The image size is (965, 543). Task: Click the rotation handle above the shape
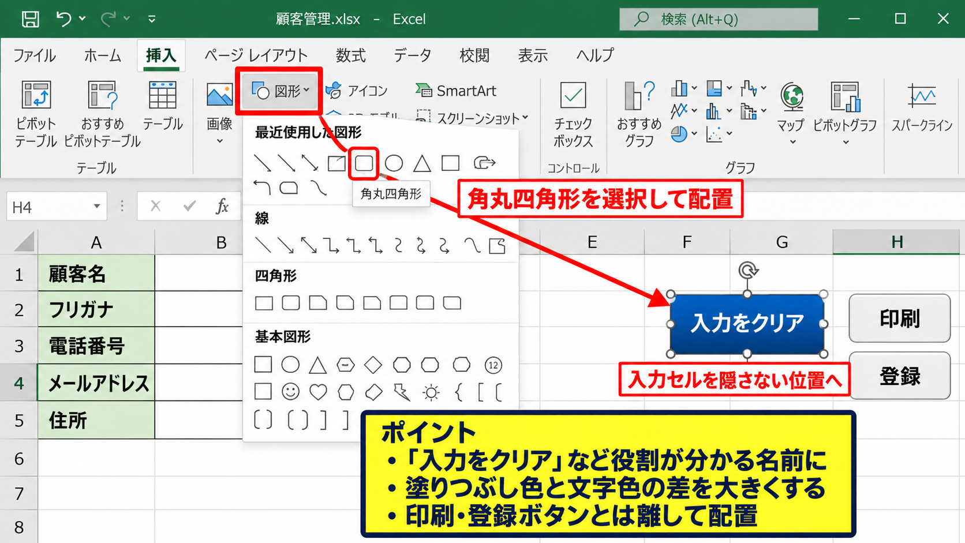click(747, 270)
